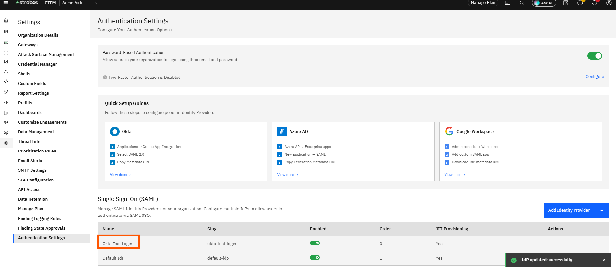Click the Strobes logo
The height and width of the screenshot is (267, 616).
pos(27,3)
